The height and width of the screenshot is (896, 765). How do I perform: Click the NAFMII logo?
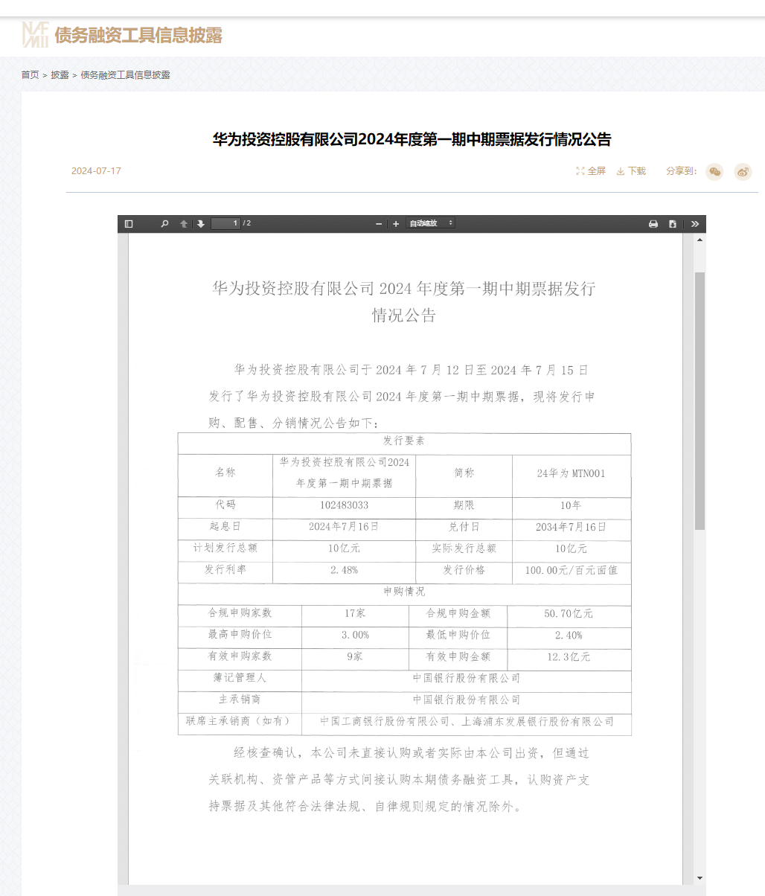point(36,35)
